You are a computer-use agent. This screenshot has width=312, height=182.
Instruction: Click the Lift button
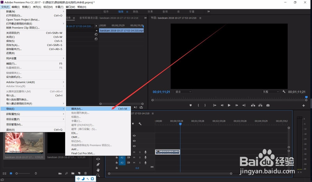click(253, 105)
